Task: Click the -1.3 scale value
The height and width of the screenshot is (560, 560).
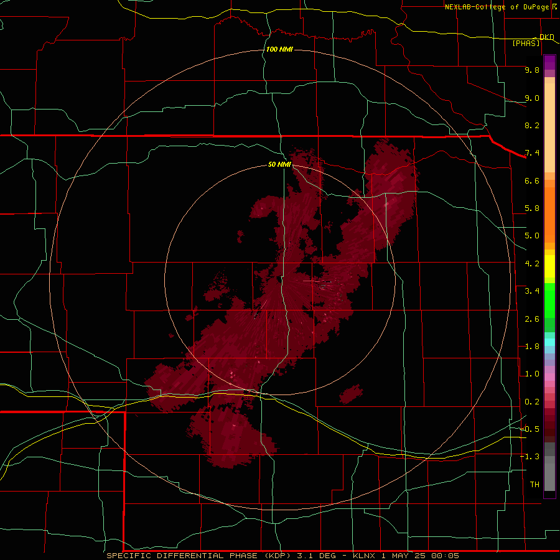Action: click(x=530, y=457)
